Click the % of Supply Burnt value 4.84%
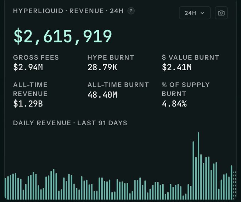241x202 pixels. pos(174,103)
